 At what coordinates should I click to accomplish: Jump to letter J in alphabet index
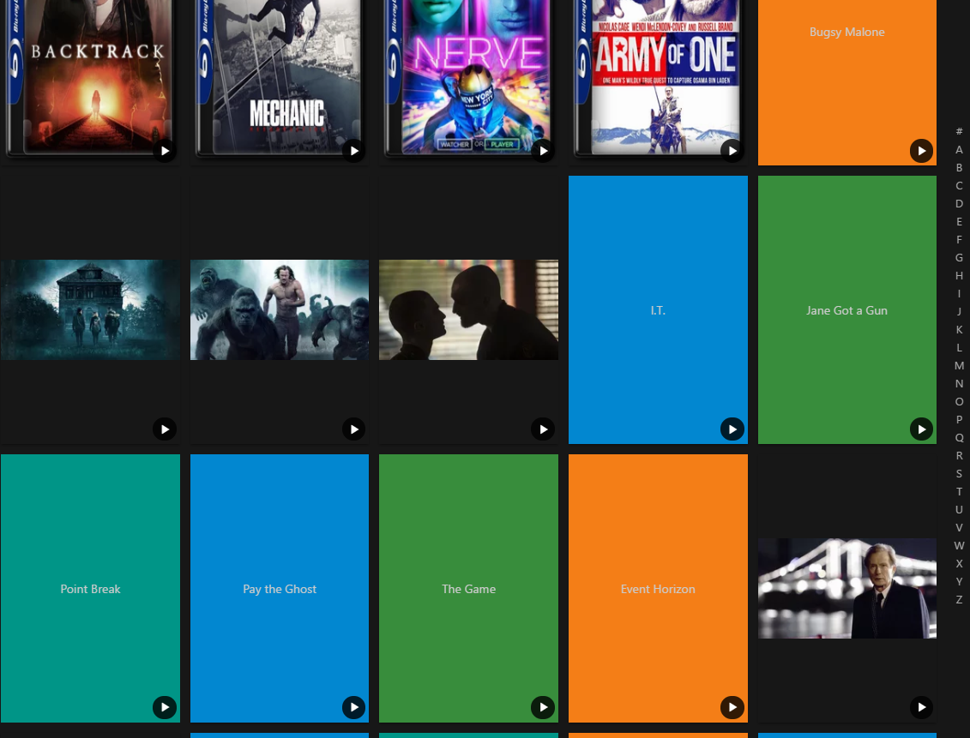(959, 311)
